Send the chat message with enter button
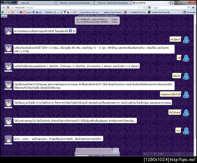The image size is (197, 163). click(116, 151)
